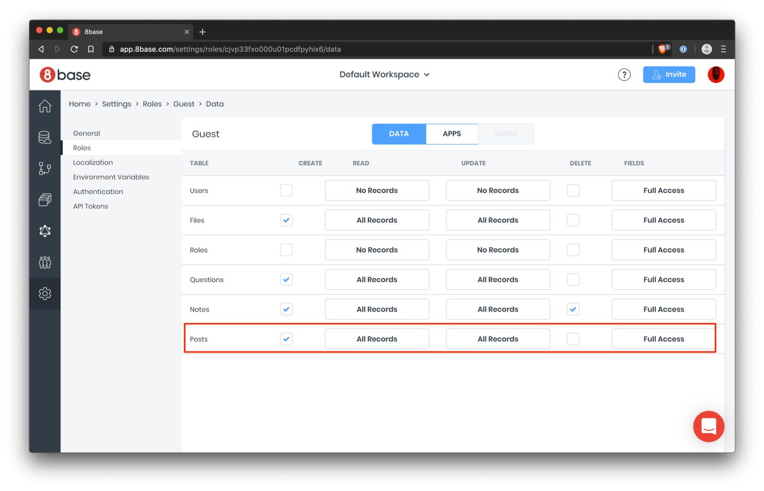The height and width of the screenshot is (491, 764).
Task: Go to Home breadcrumb link
Action: pyautogui.click(x=80, y=104)
